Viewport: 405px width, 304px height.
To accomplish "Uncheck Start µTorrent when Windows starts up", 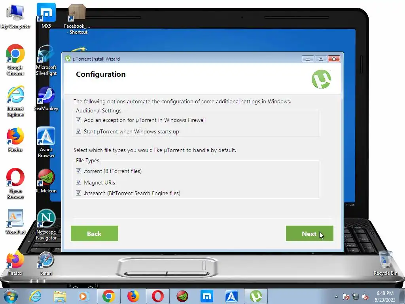I will click(x=79, y=131).
